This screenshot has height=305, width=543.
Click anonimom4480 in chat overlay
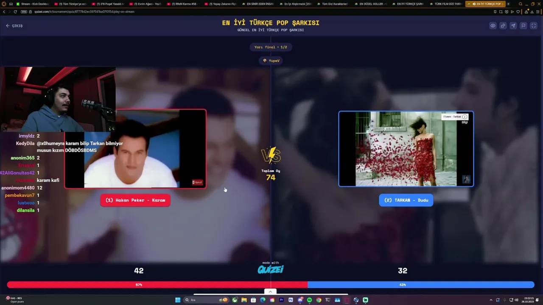pos(18,188)
